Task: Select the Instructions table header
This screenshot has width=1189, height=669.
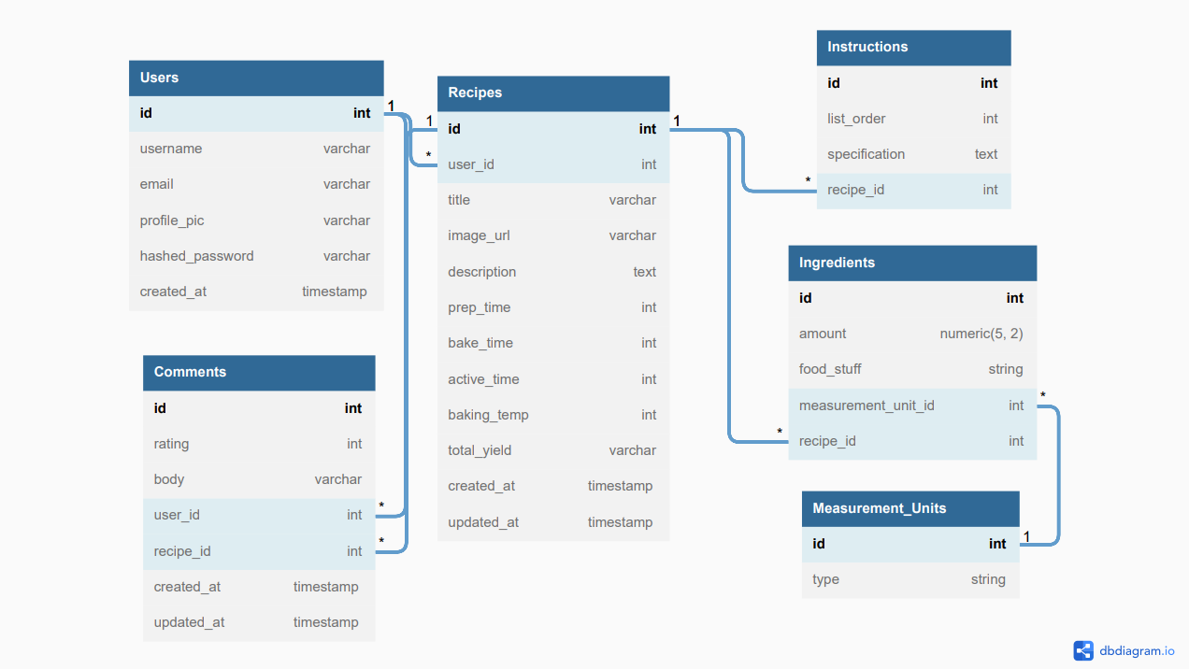Action: point(914,47)
